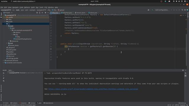Expand External Libraries node
This screenshot has height=106, width=189.
[3, 61]
